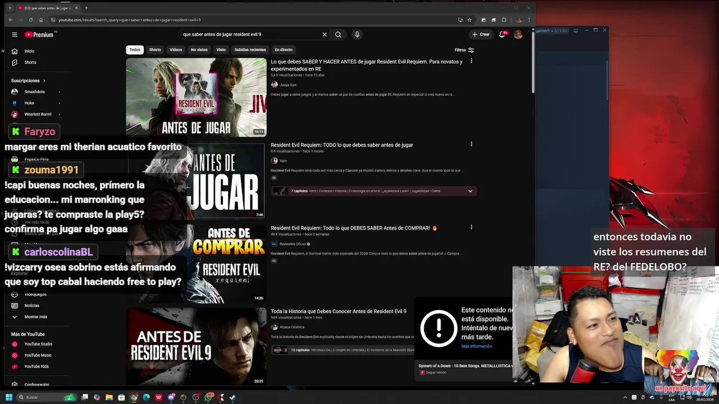Click in the YouTube search field
719x404 pixels.
coord(250,34)
